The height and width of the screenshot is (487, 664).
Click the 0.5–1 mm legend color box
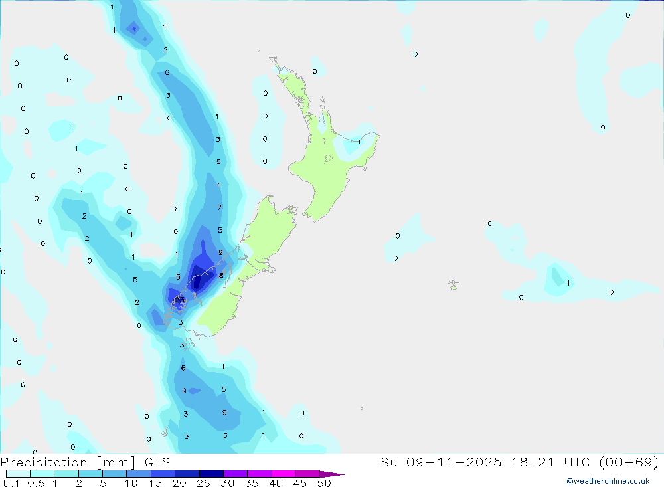tap(42, 474)
